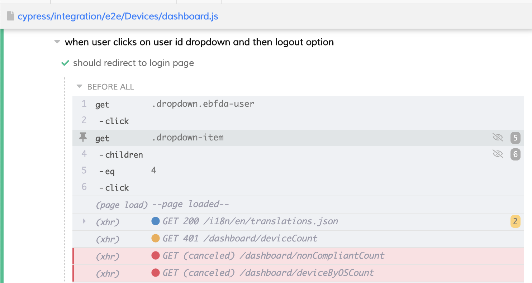532x283 pixels.
Task: Click the yellow badge showing 2 on translations.json
Action: pyautogui.click(x=515, y=221)
